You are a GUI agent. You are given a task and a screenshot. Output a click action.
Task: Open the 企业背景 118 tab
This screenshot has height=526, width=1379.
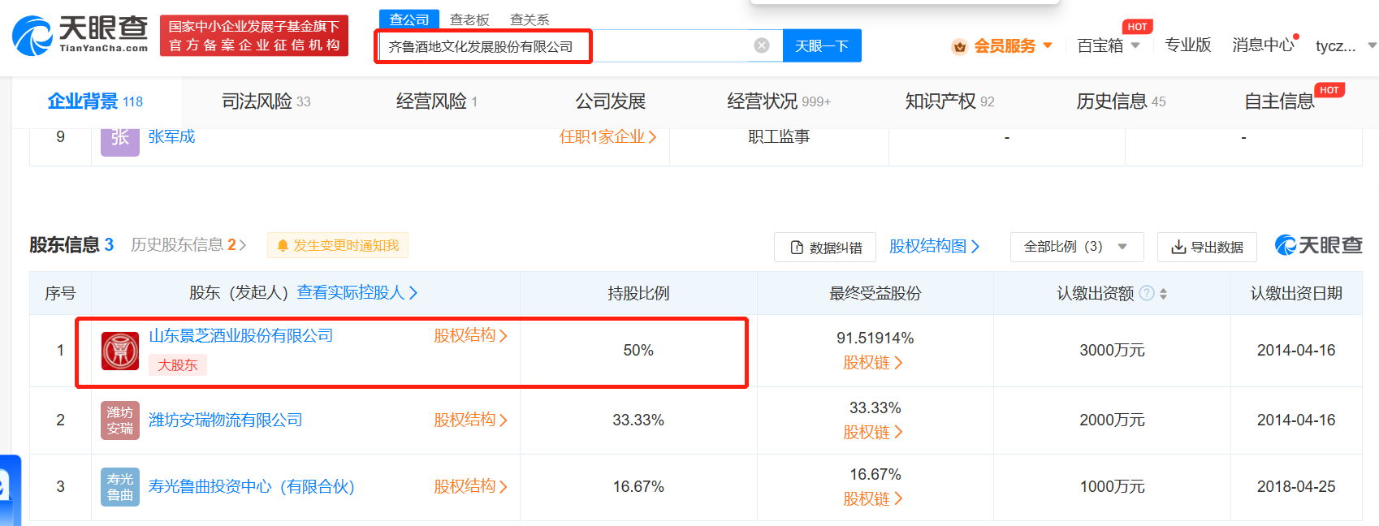tap(95, 101)
